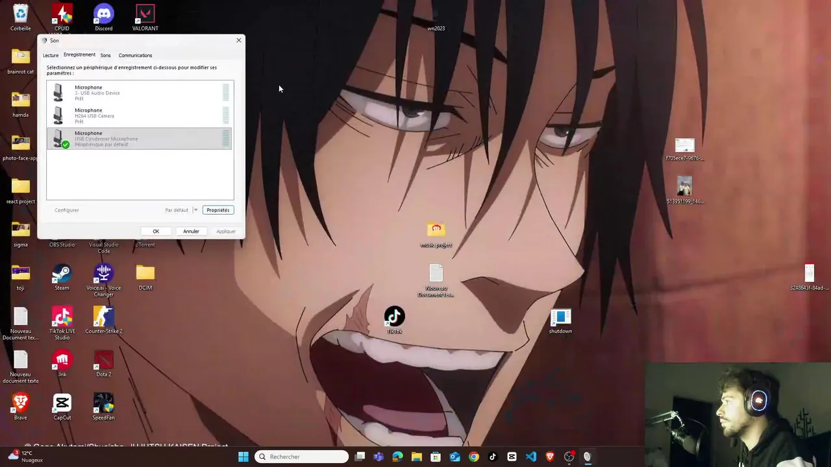Select the USB Condenser Microphone entry
Image resolution: width=831 pixels, height=467 pixels.
coord(140,138)
